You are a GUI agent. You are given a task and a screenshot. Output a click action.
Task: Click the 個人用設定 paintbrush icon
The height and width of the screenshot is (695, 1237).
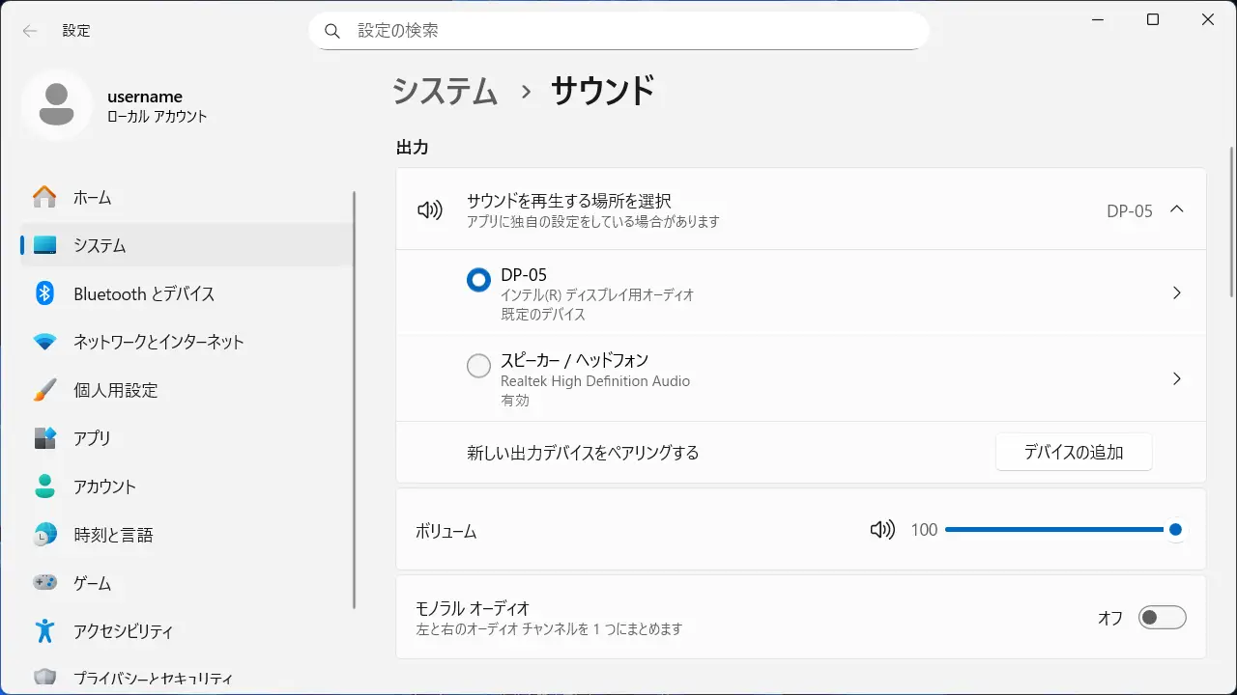tap(44, 390)
